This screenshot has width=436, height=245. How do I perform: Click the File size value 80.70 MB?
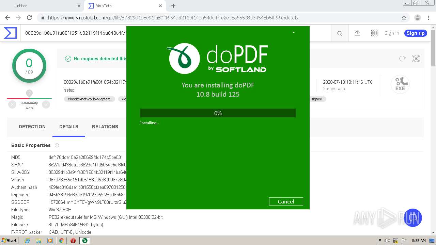76,225
